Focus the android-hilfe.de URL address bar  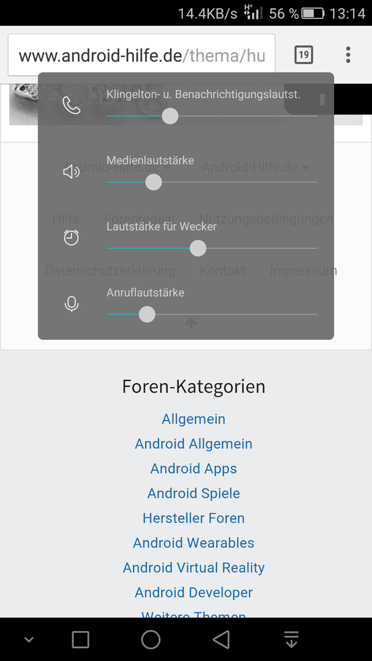141,55
